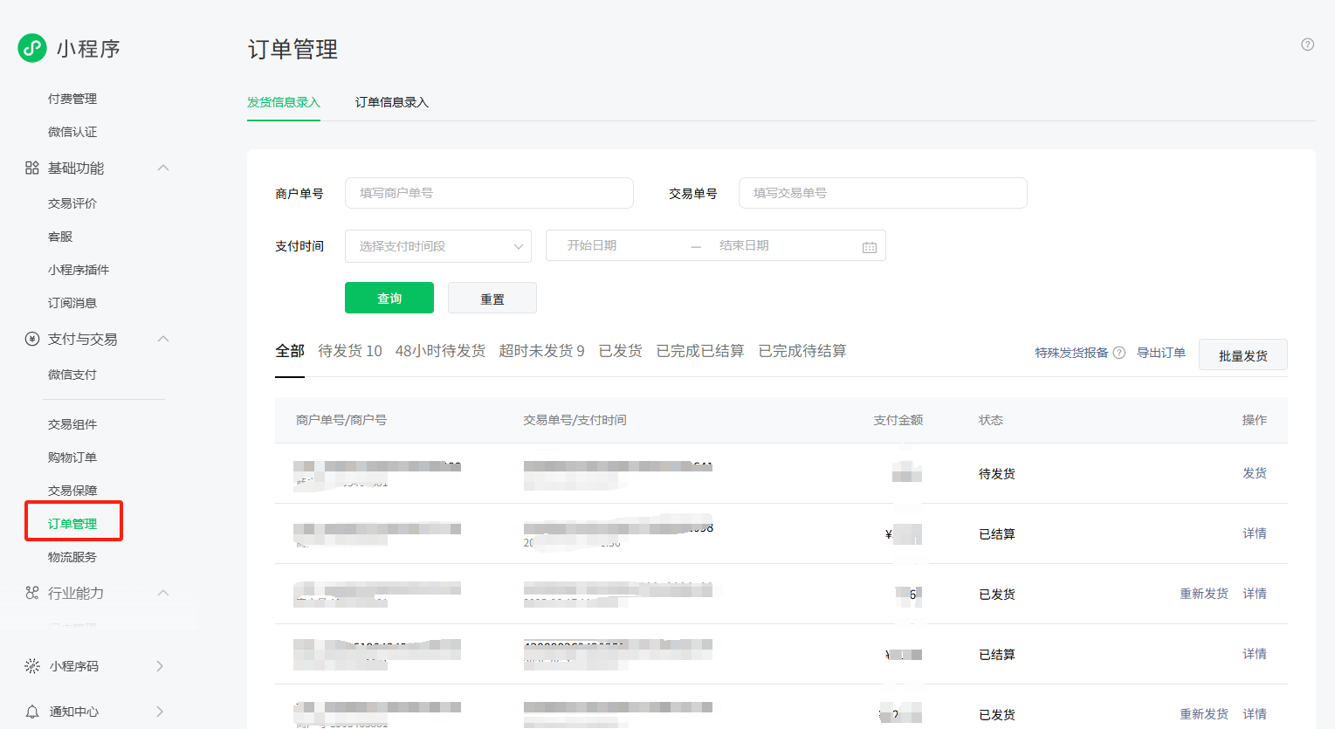Click the help icon beside 特殊发货报备

pyautogui.click(x=1118, y=353)
